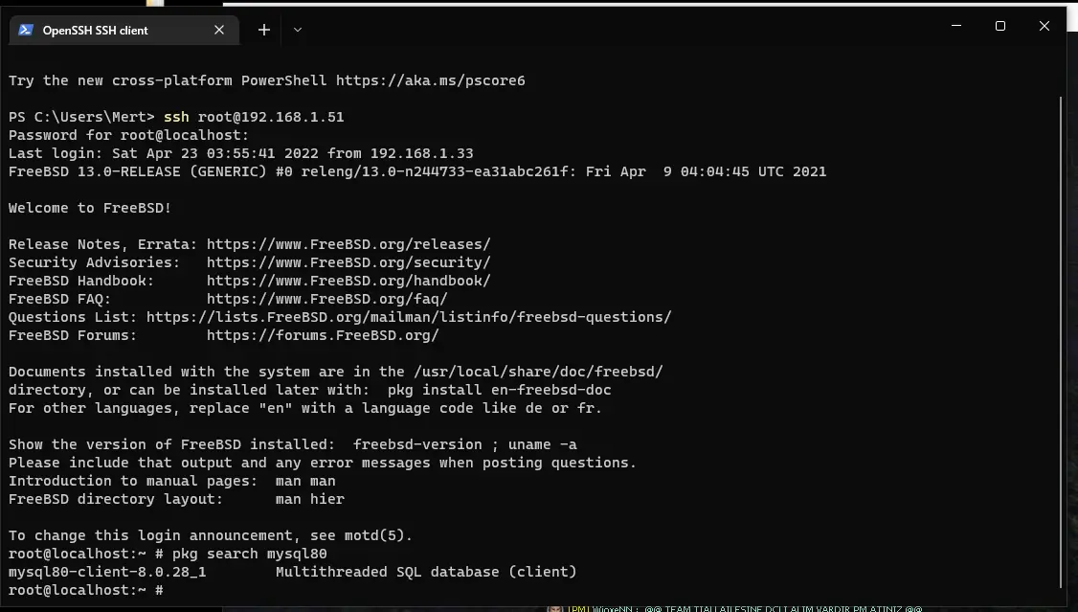
Task: Follow the FreeBSD handbook link
Action: 348,281
